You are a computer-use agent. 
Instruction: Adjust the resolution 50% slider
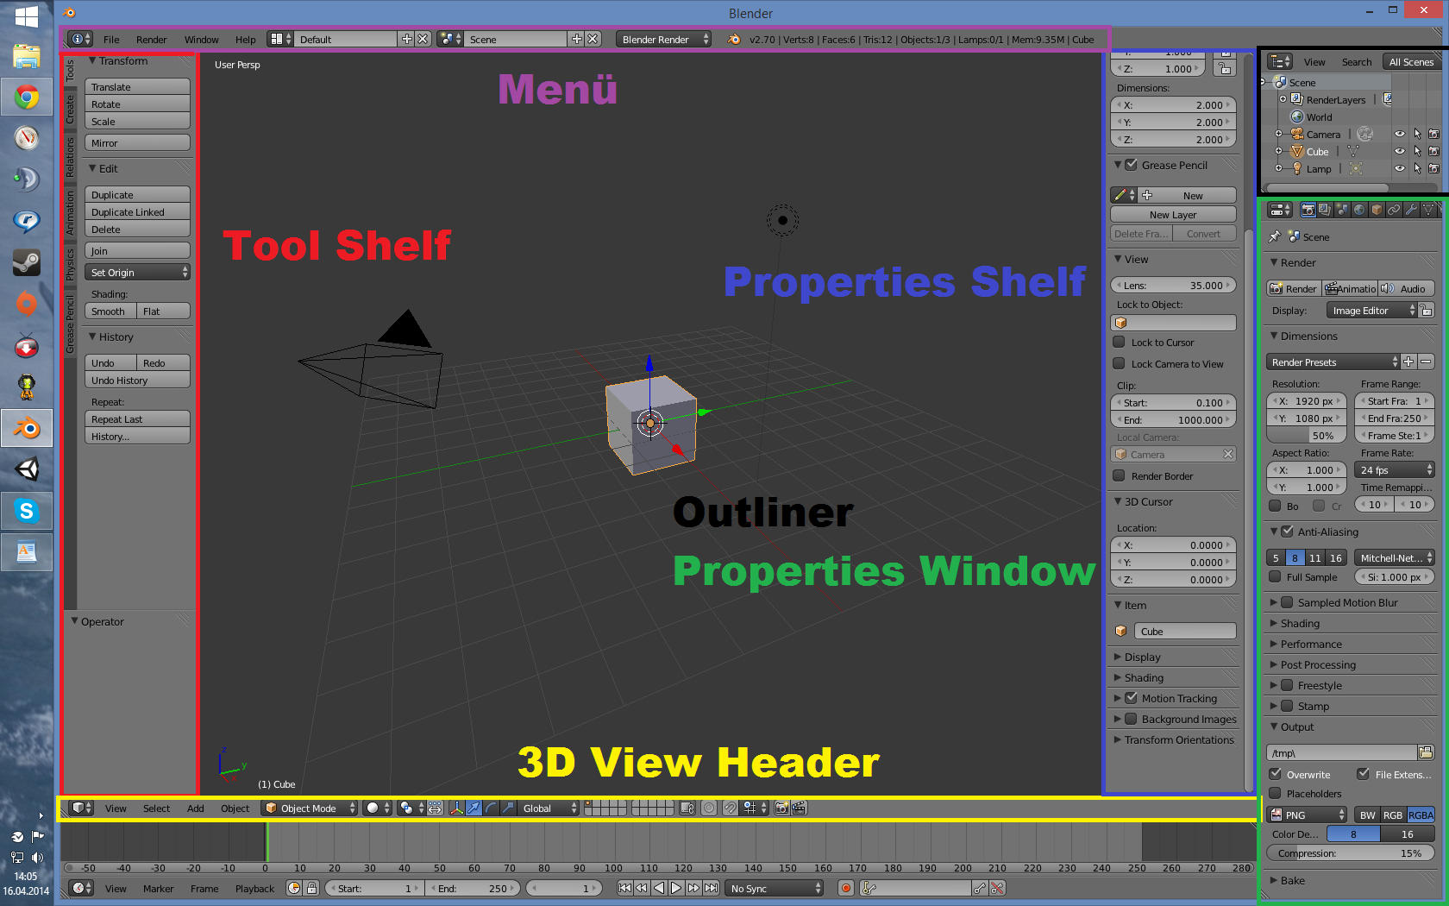pyautogui.click(x=1305, y=436)
